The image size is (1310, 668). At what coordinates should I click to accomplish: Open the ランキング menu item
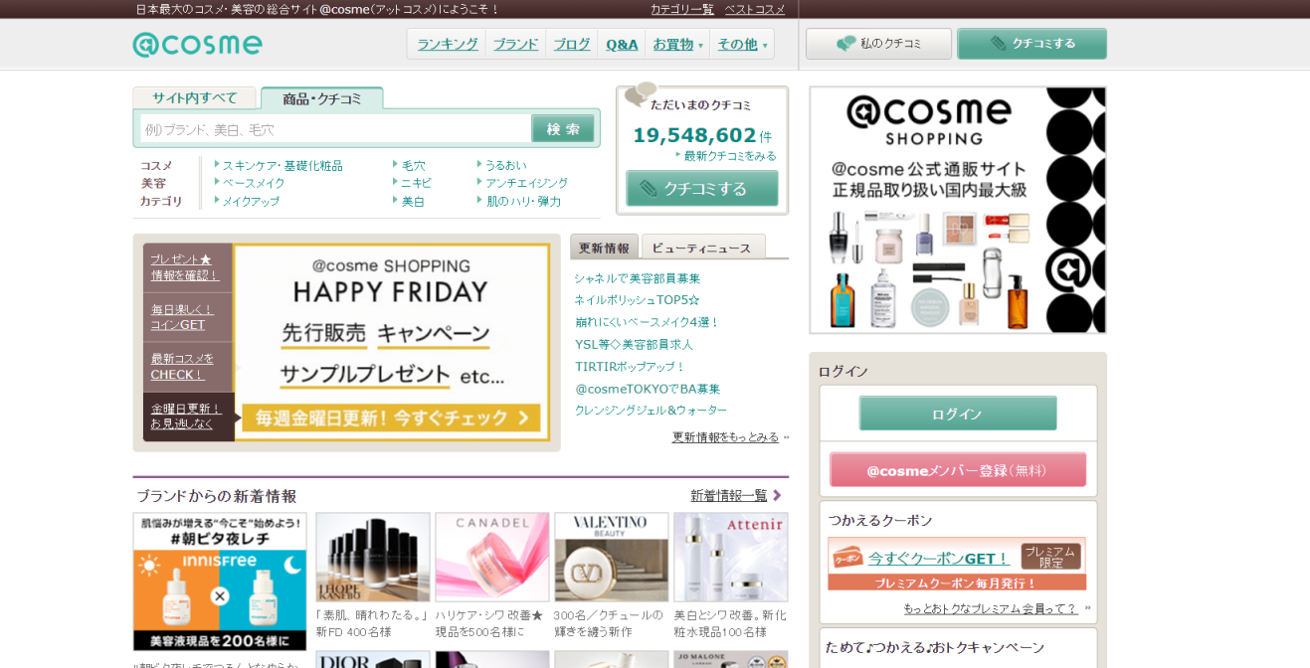446,44
